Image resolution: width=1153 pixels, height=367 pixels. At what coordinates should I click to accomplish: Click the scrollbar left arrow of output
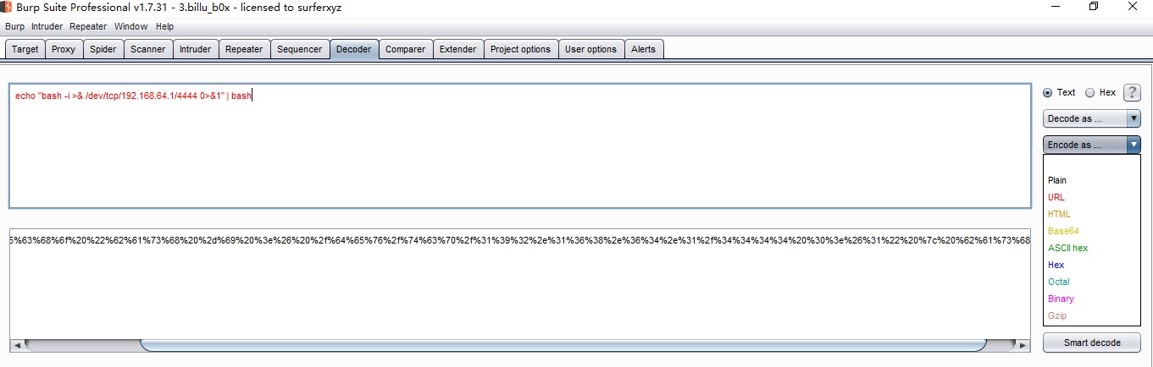point(16,345)
